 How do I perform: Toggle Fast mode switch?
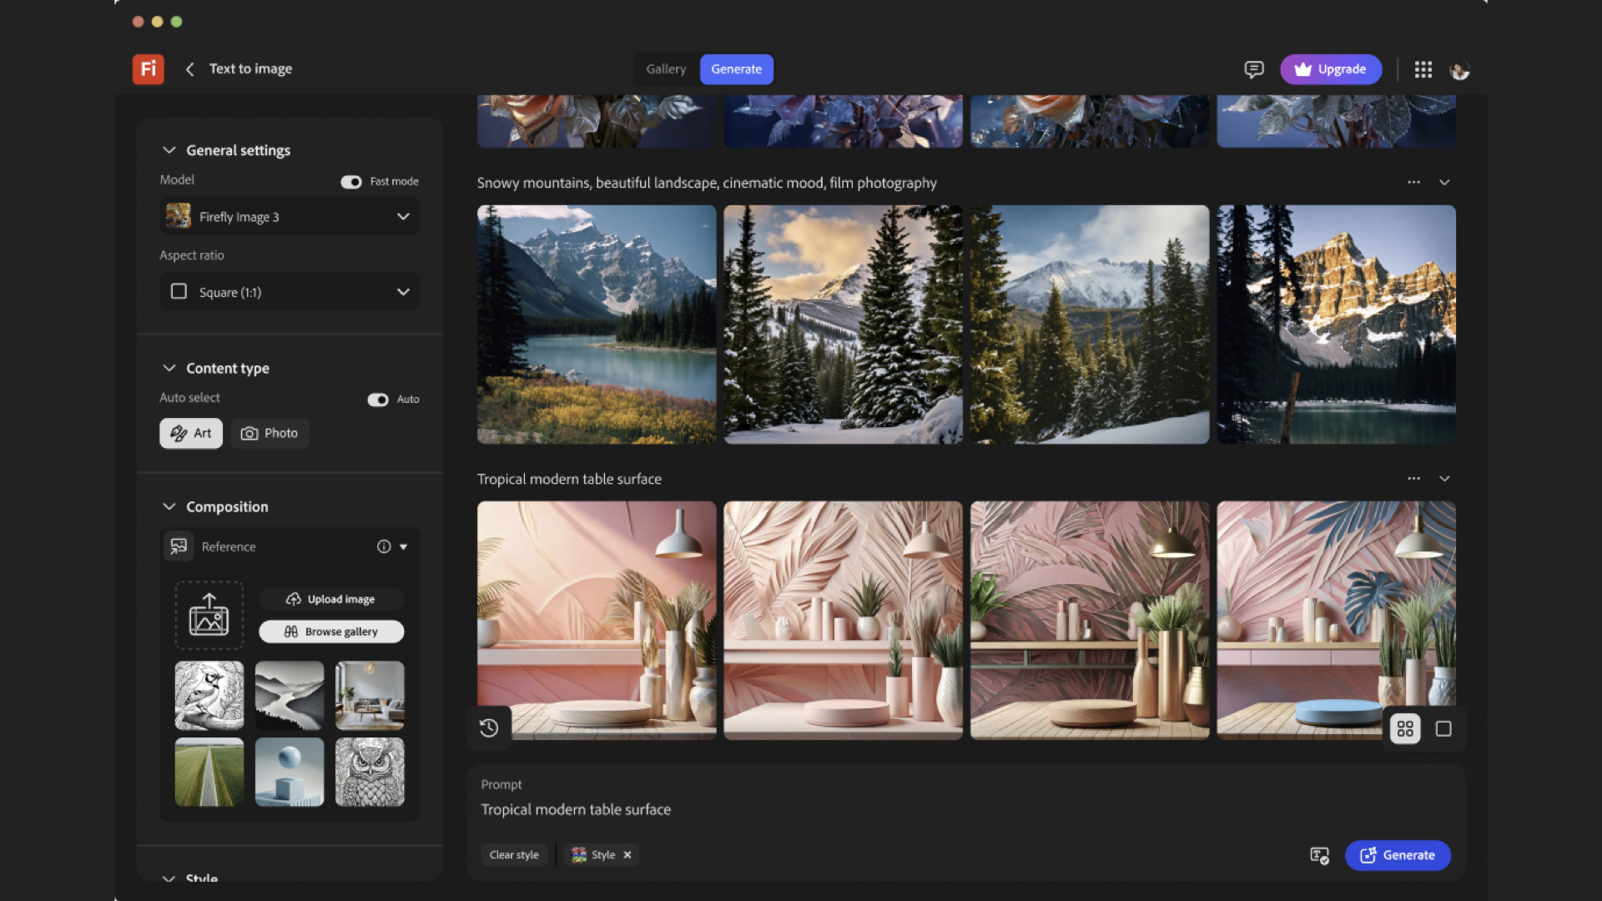coord(351,182)
